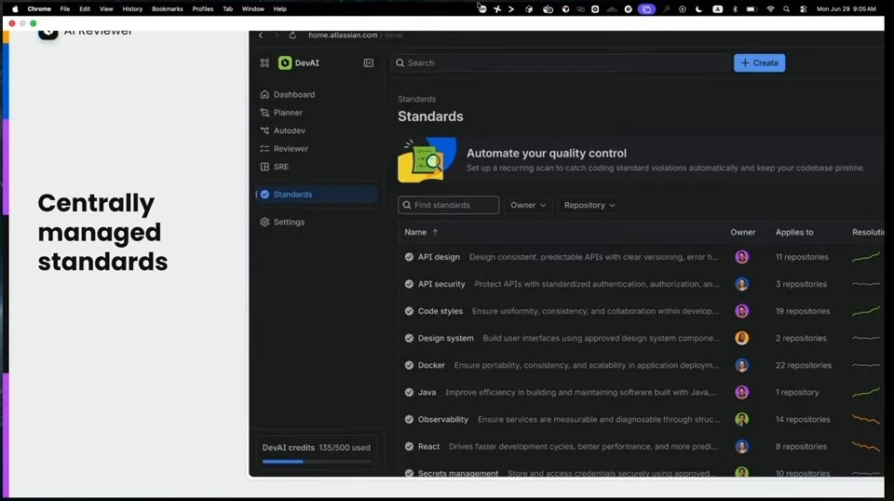
Task: Sort by the Name column arrow
Action: [x=435, y=232]
